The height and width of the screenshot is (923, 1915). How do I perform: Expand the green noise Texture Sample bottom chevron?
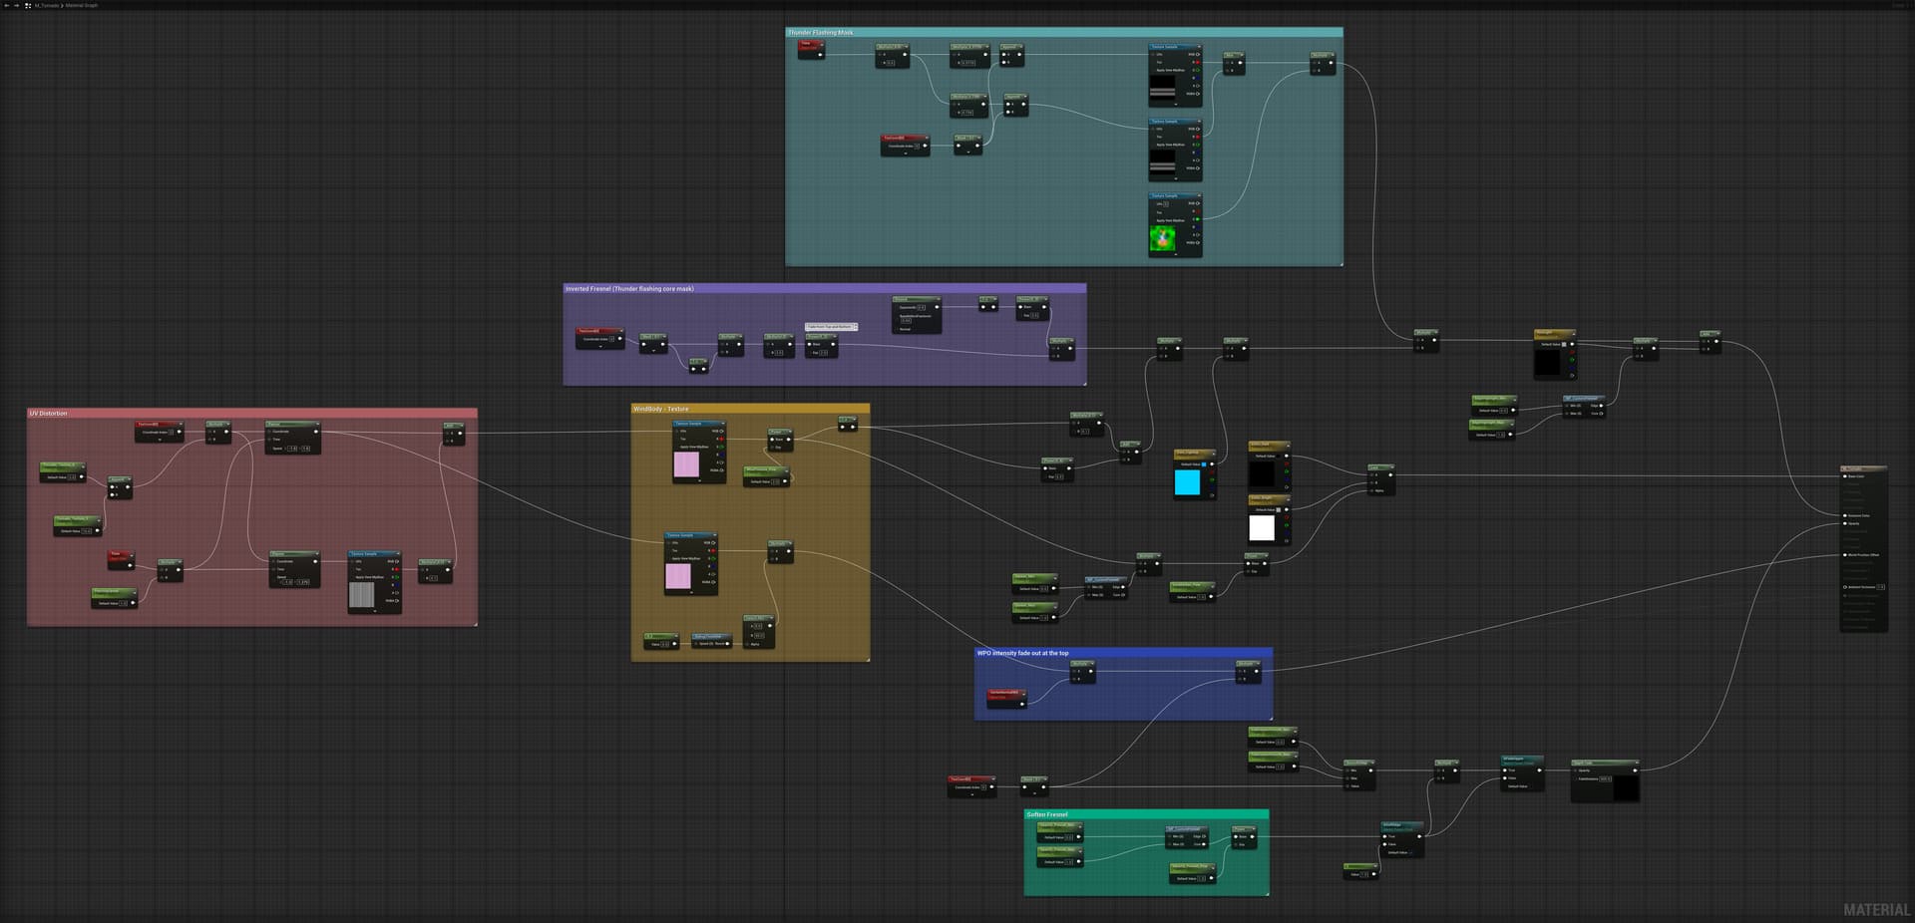(x=1175, y=254)
